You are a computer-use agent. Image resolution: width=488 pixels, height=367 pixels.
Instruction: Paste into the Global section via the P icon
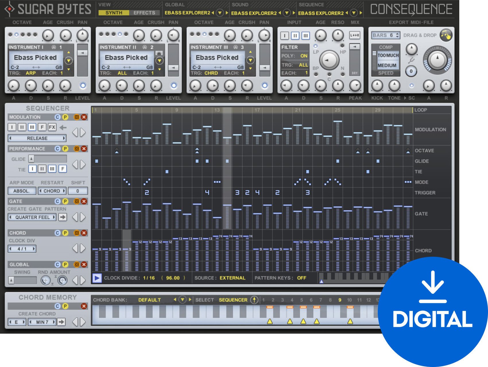(65, 265)
